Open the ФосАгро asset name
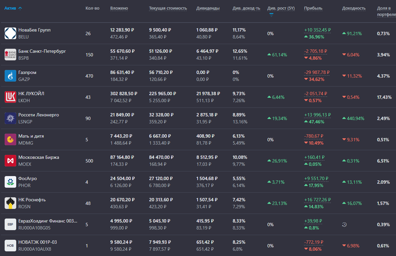This screenshot has width=396, height=256. pyautogui.click(x=27, y=179)
